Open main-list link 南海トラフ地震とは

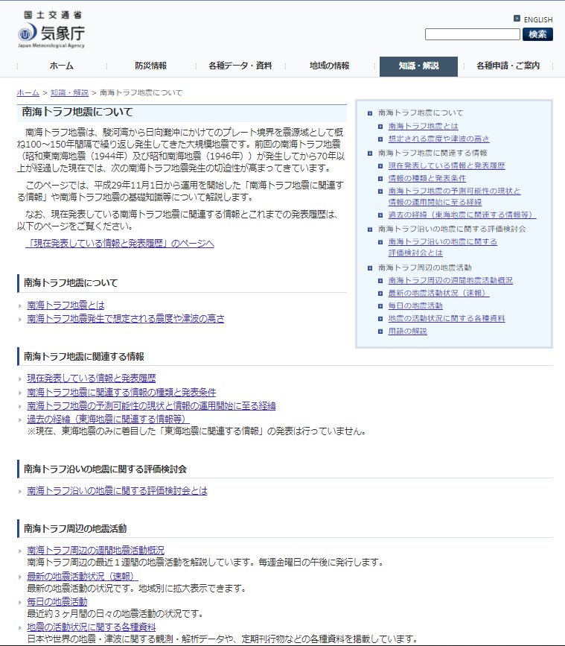coord(66,305)
